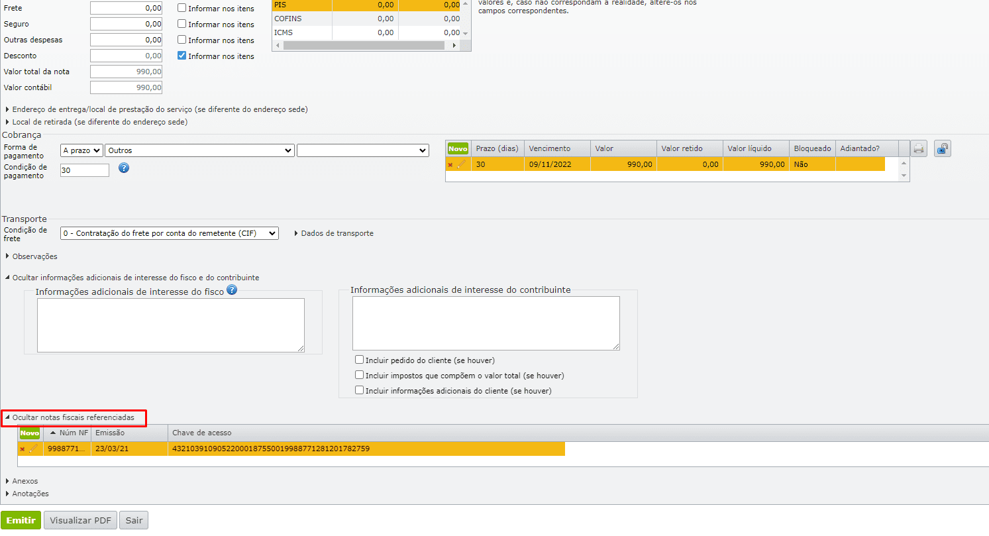
Task: Click the padlock icon beside the installments table
Action: point(943,148)
